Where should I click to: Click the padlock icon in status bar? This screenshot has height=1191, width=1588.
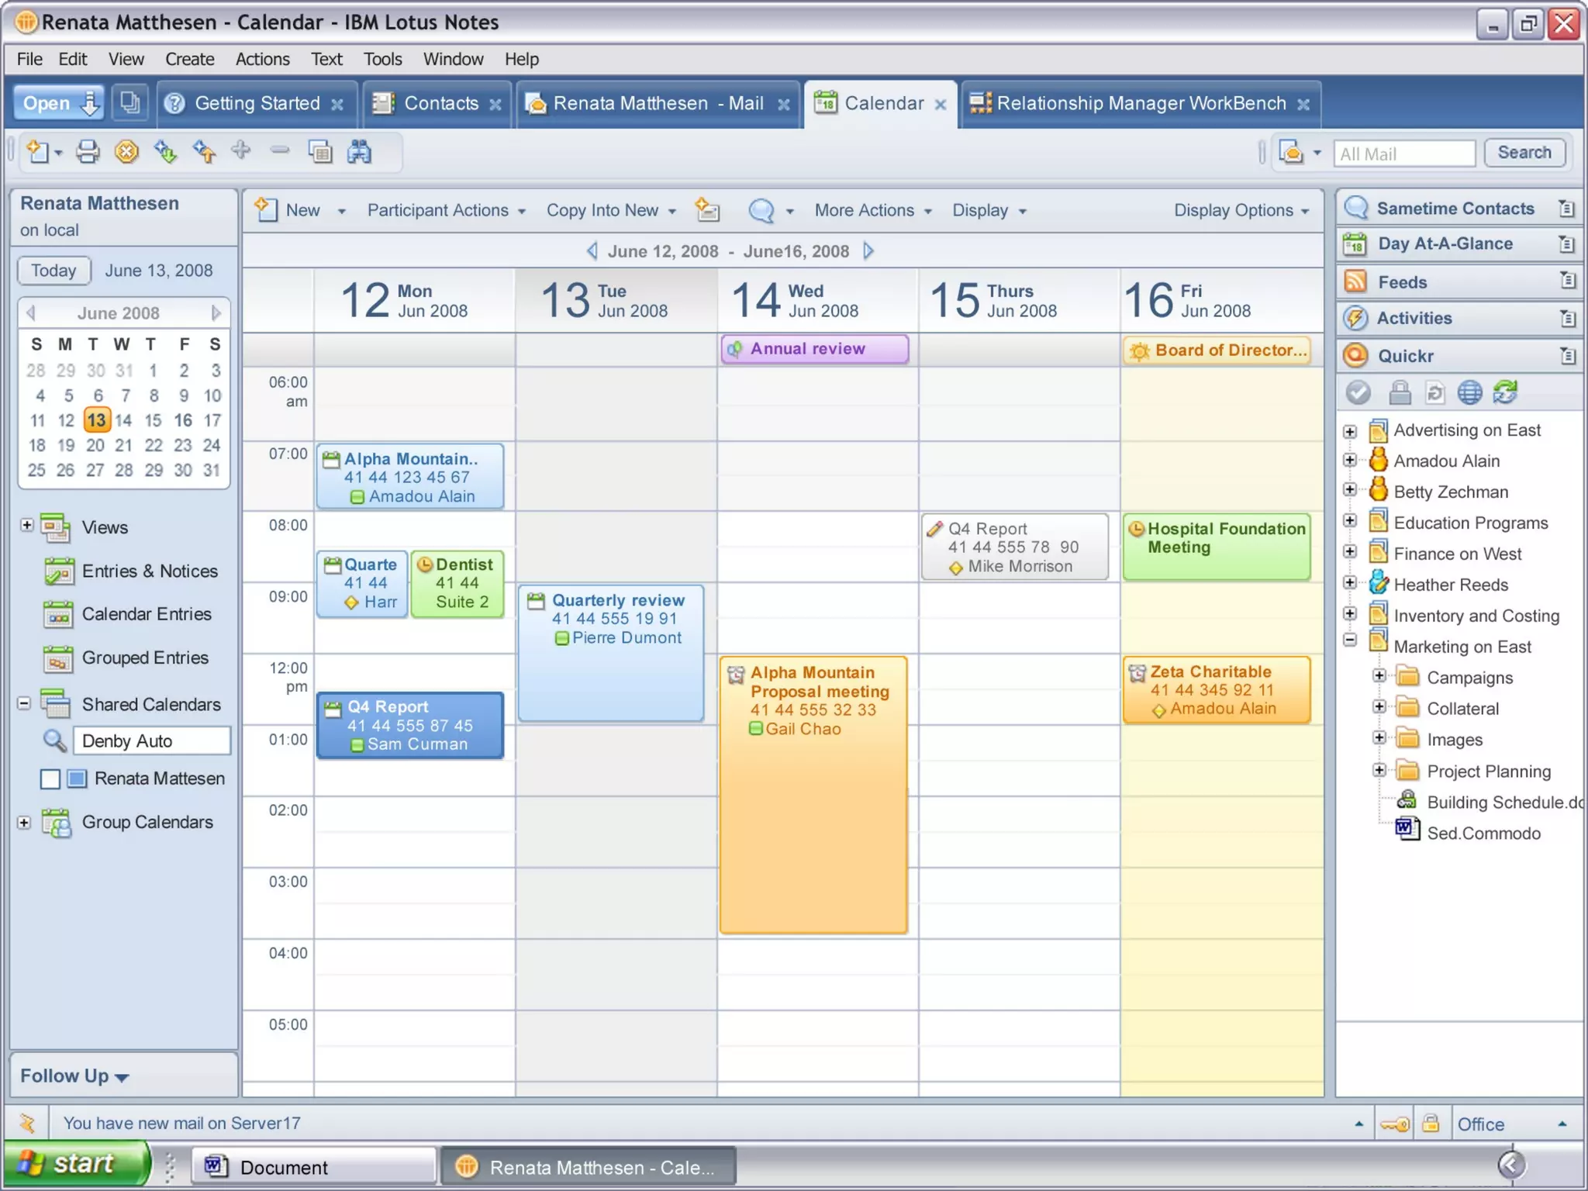pos(1431,1124)
